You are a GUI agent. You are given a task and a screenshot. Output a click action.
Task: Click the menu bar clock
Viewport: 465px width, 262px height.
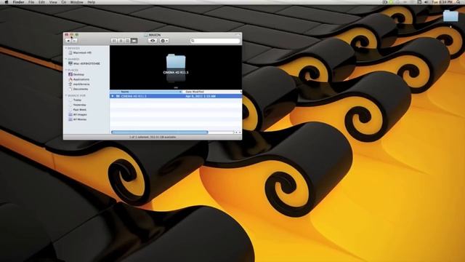[442, 2]
